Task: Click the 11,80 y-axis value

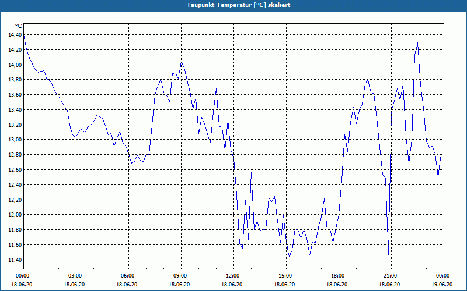Action: 15,230
